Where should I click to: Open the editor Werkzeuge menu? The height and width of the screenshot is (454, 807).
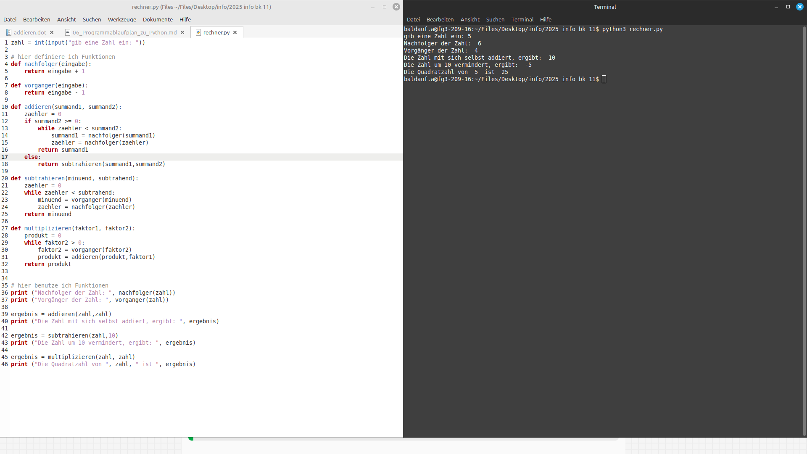point(122,19)
